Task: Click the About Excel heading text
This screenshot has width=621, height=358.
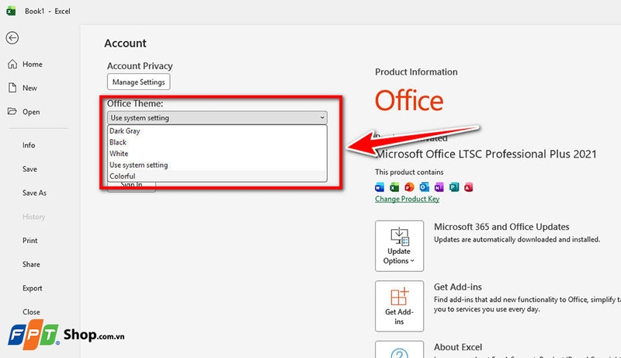Action: [x=458, y=347]
